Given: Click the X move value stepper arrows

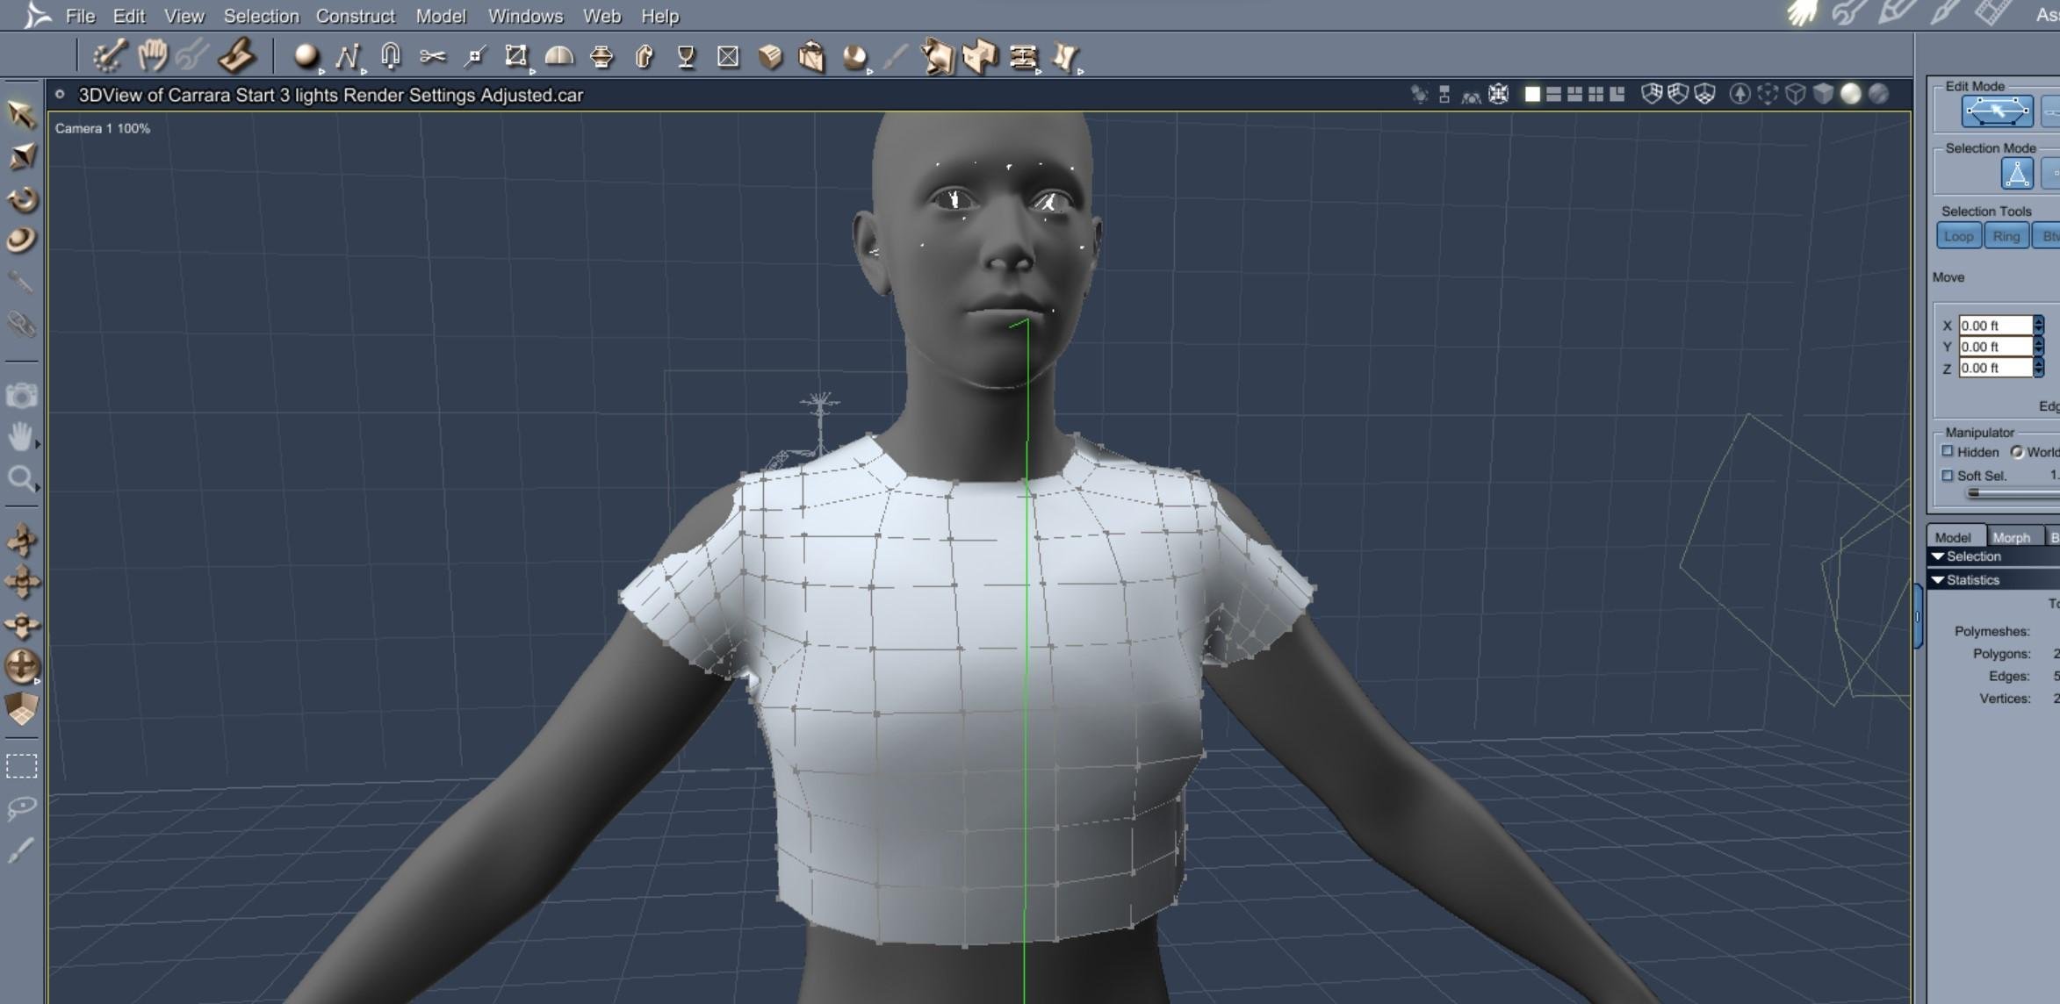Looking at the screenshot, I should (2039, 325).
